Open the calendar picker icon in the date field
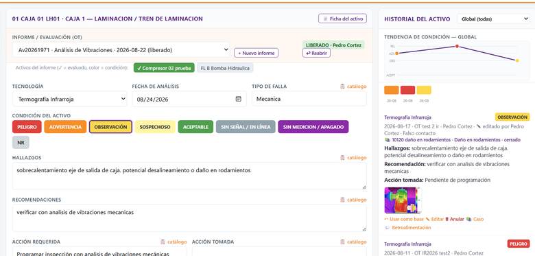 pyautogui.click(x=238, y=99)
